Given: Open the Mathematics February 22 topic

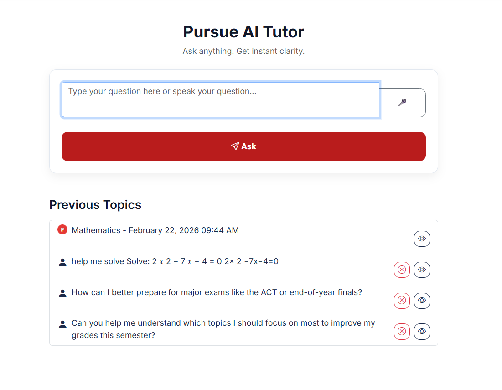Looking at the screenshot, I should (155, 230).
